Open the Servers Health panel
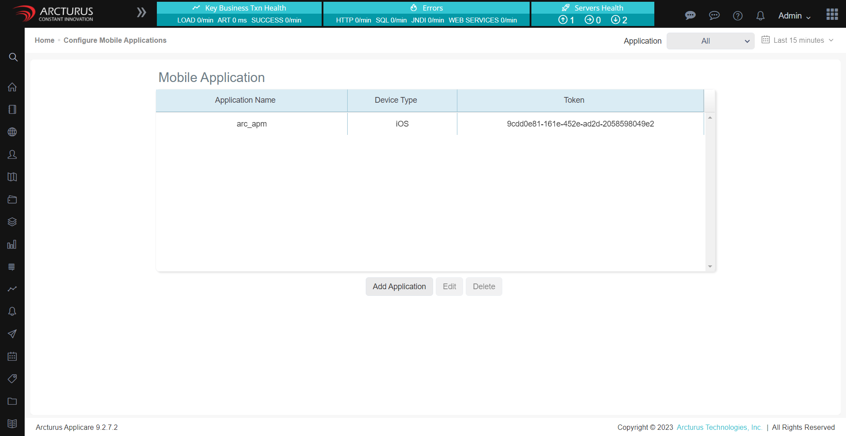The image size is (846, 436). [x=592, y=14]
